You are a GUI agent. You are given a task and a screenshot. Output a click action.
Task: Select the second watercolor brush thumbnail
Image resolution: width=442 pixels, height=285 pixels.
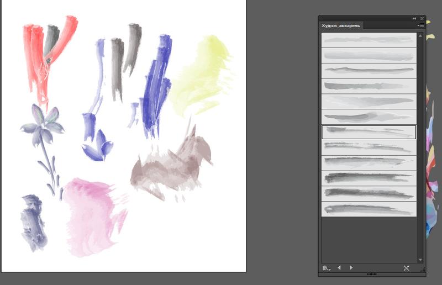tap(369, 56)
